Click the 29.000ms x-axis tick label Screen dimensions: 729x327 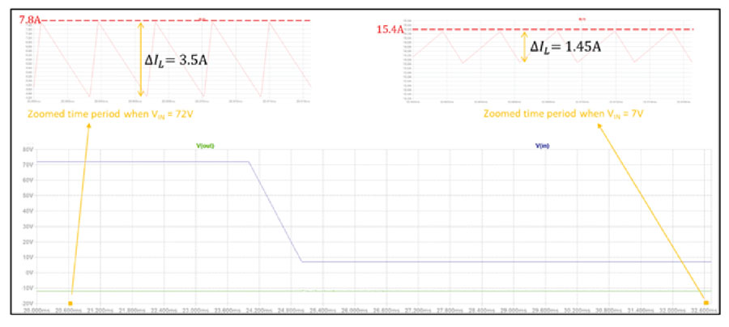click(x=511, y=310)
